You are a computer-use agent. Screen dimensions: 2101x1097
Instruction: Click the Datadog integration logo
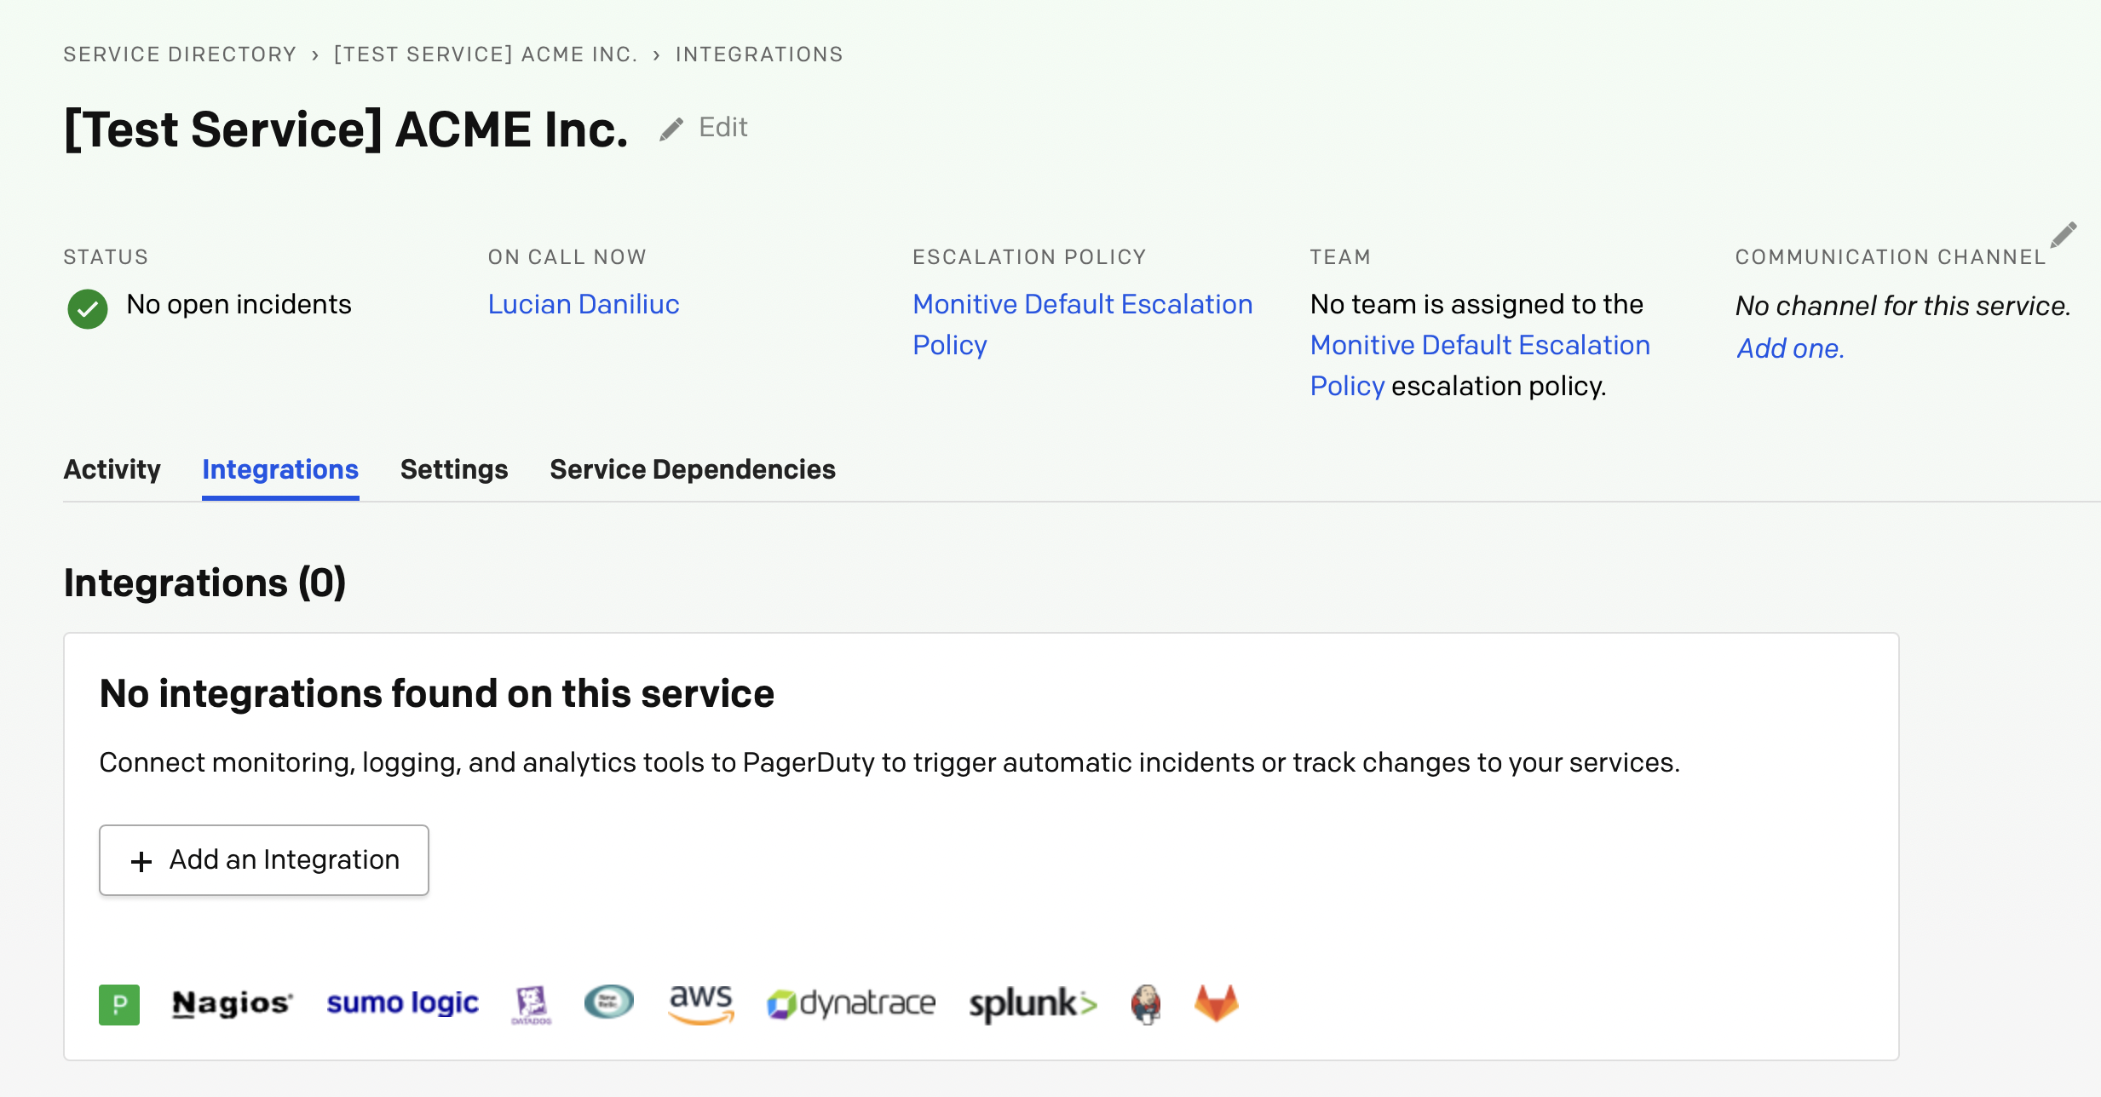[532, 1004]
